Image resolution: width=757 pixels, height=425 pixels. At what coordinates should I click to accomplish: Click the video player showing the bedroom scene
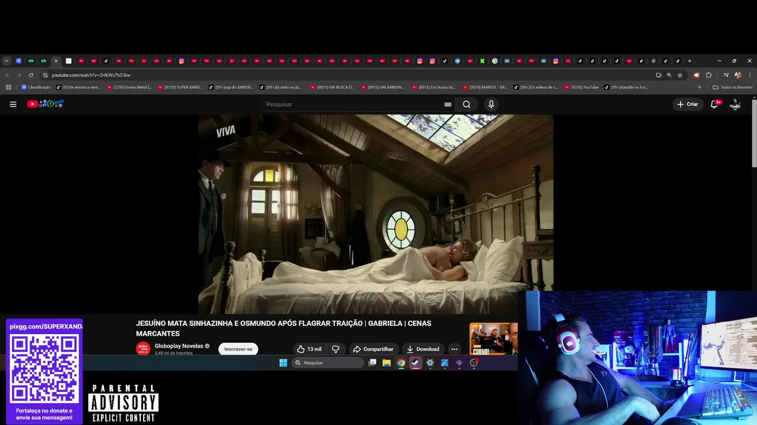point(376,214)
